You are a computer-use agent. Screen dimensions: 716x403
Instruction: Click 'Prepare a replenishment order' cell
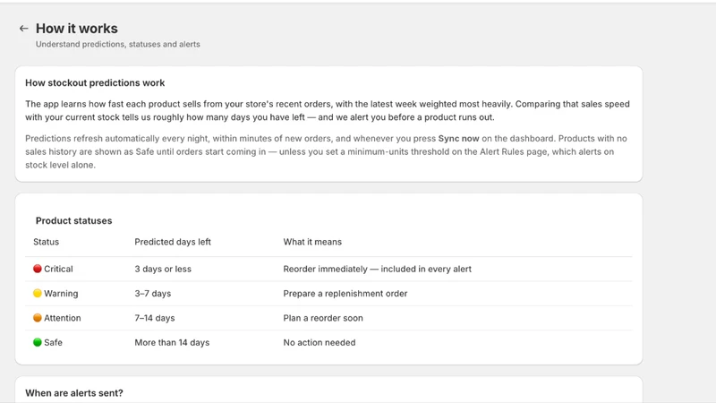[345, 294]
